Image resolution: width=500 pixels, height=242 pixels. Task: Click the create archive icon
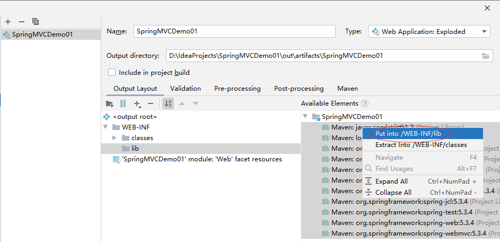[123, 104]
